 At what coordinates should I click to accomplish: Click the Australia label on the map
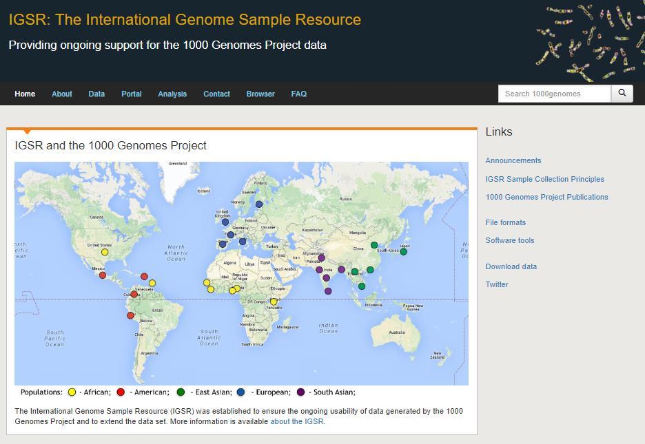coord(396,332)
